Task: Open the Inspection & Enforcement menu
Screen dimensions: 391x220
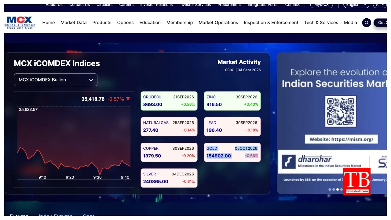Action: click(271, 23)
